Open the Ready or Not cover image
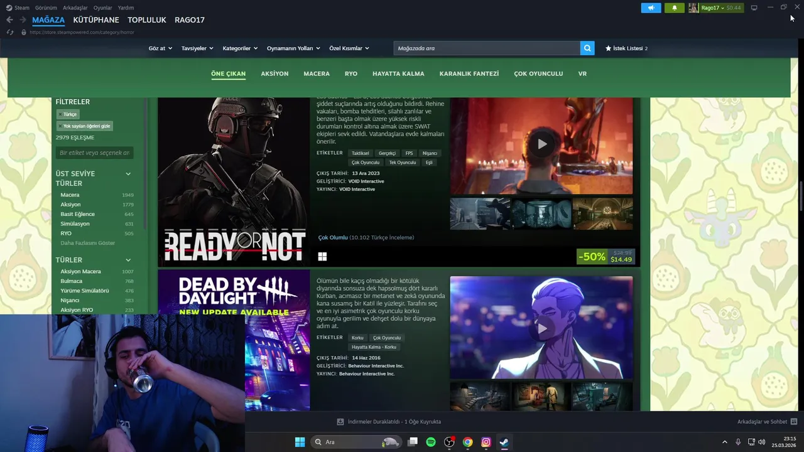 [x=234, y=182]
